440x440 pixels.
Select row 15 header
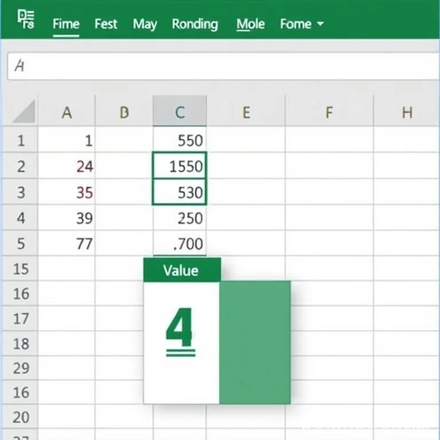(21, 268)
